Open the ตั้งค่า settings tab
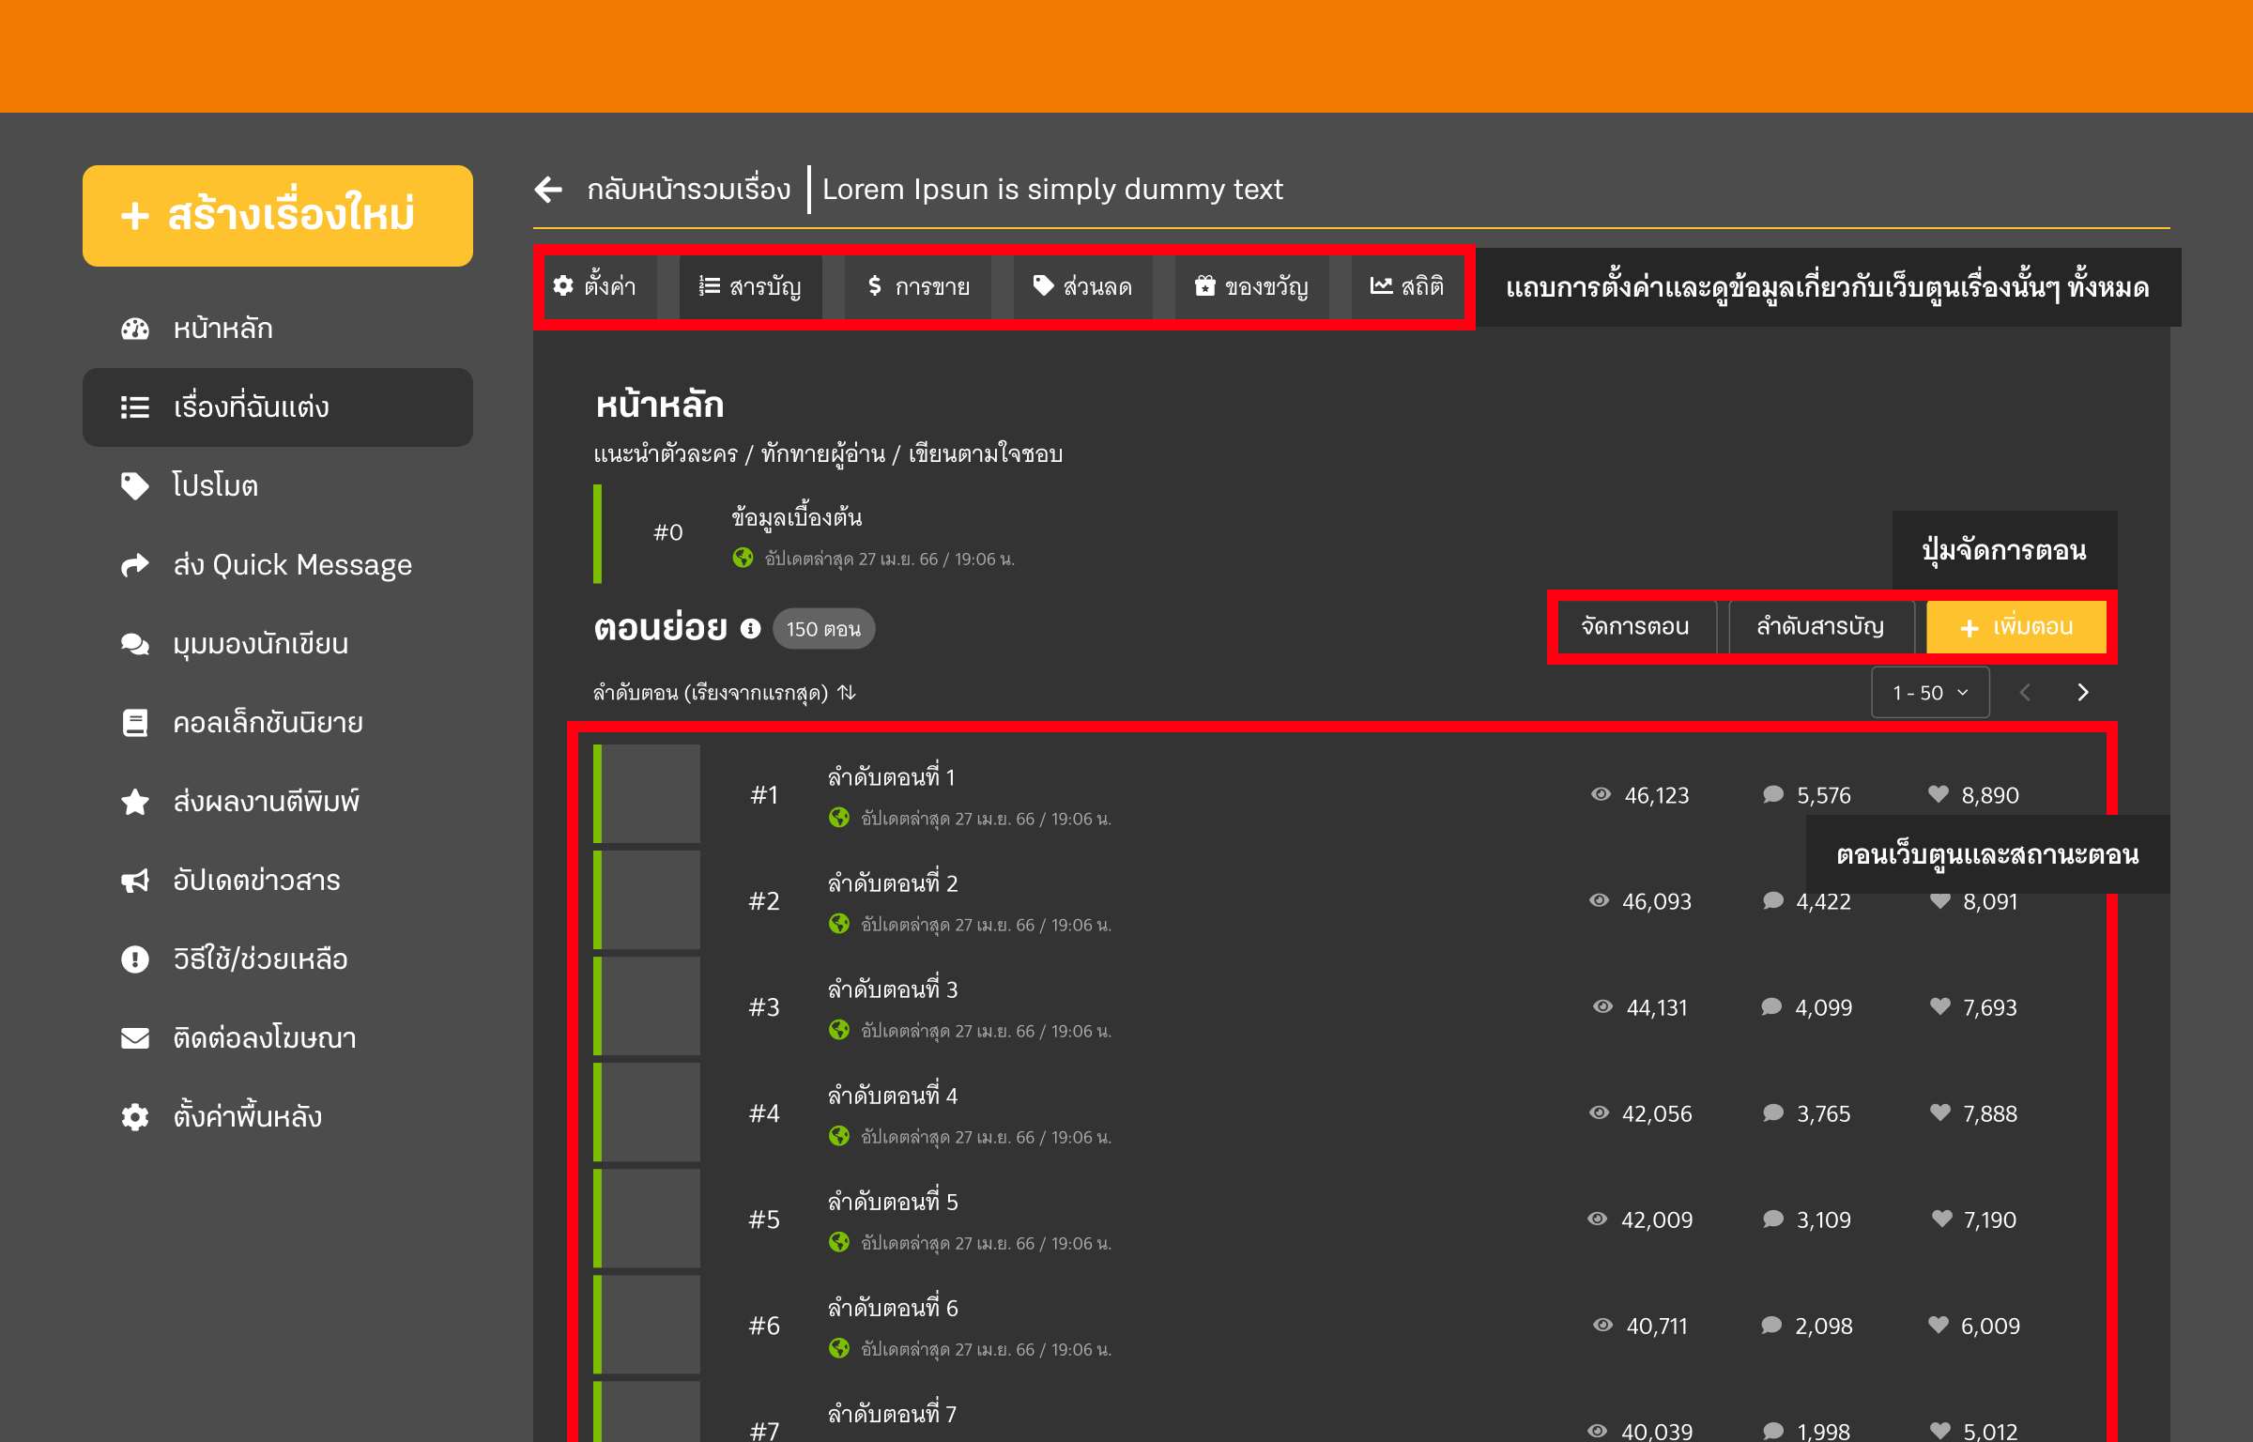The image size is (2253, 1442). click(595, 286)
